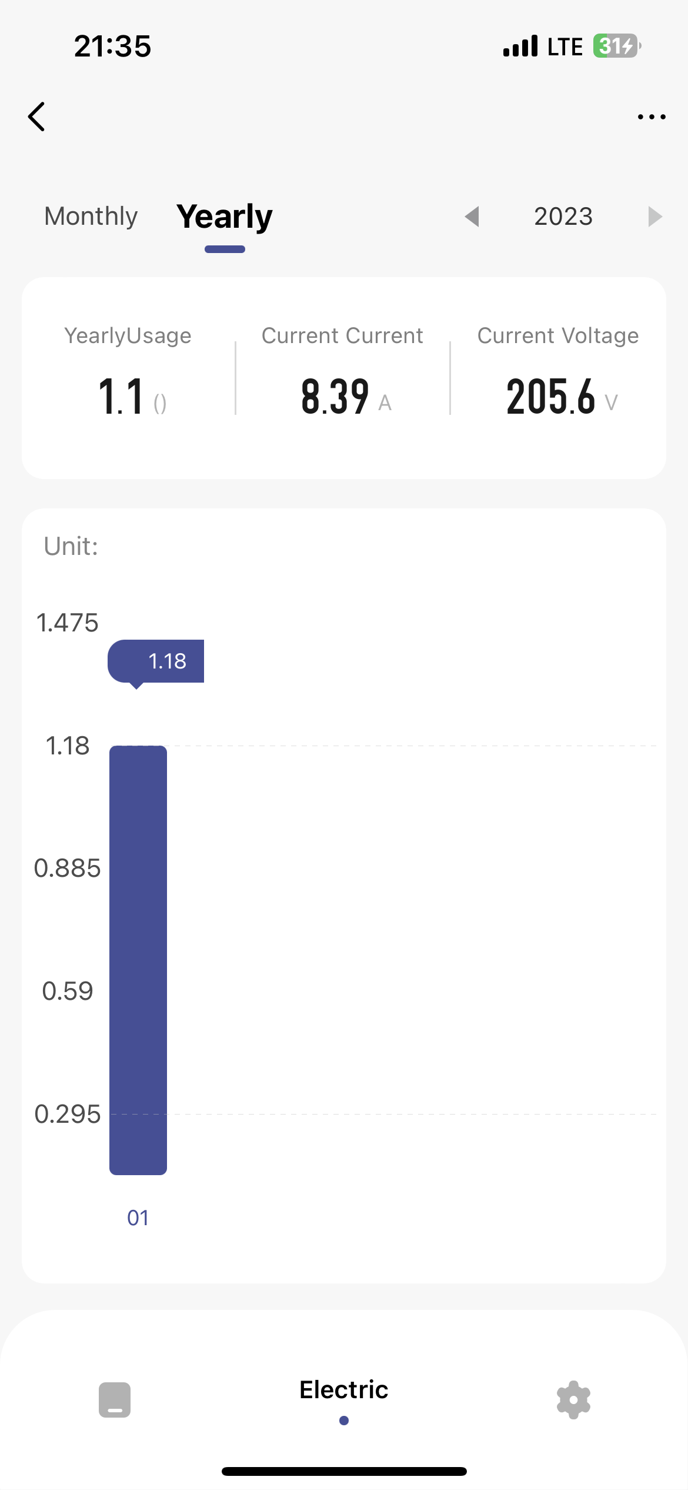Tap the 1.18 value tooltip bubble

pos(156,661)
